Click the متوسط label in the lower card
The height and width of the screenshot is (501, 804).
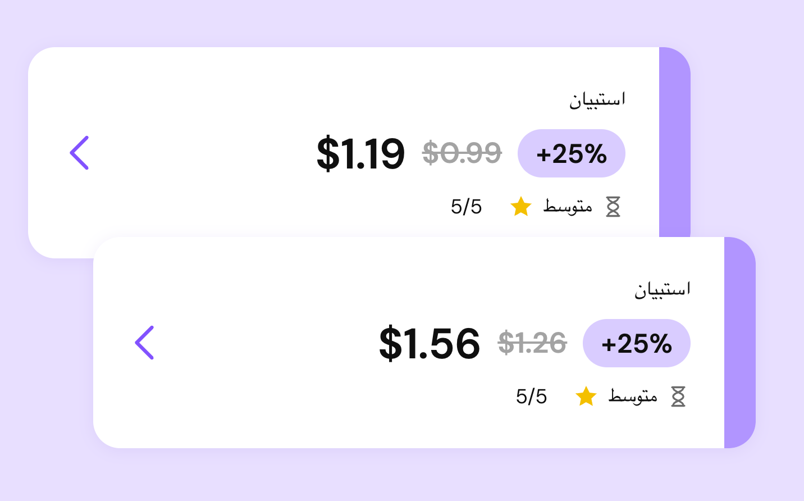(633, 396)
